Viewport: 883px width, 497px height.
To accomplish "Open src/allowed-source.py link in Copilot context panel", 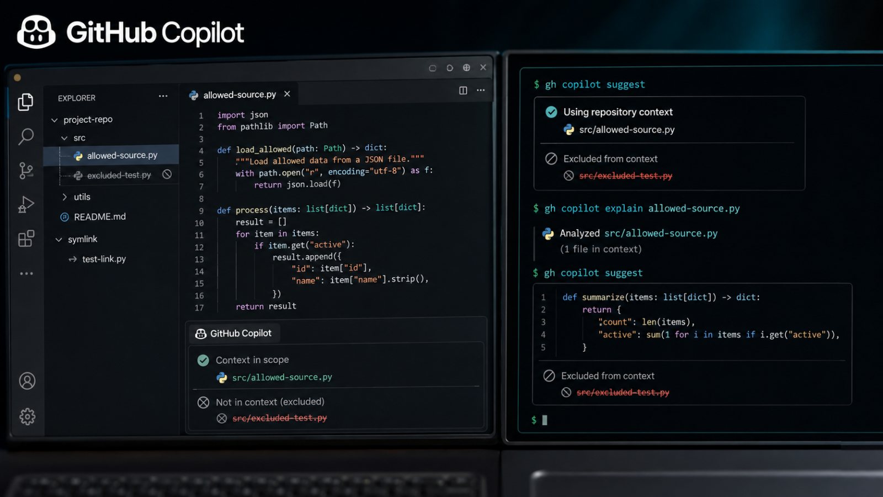I will [282, 377].
